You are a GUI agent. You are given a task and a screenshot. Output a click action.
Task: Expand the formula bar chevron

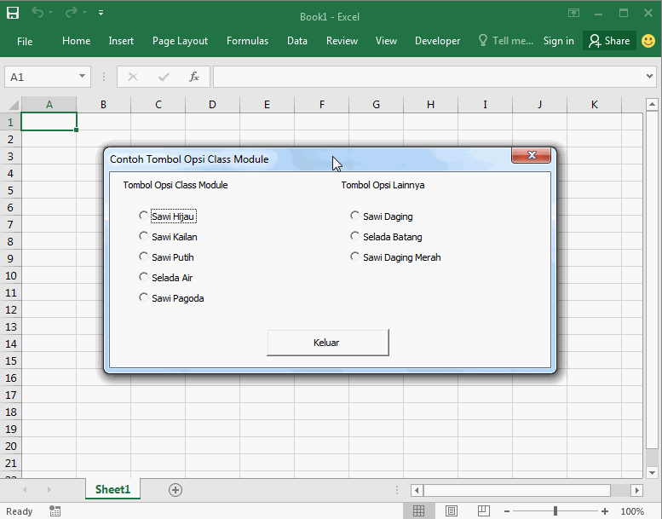pyautogui.click(x=649, y=77)
